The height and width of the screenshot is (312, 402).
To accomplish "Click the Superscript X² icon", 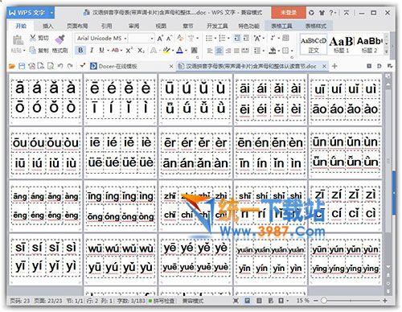I will click(x=129, y=50).
